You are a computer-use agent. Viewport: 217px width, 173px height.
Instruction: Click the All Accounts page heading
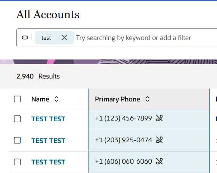click(48, 14)
